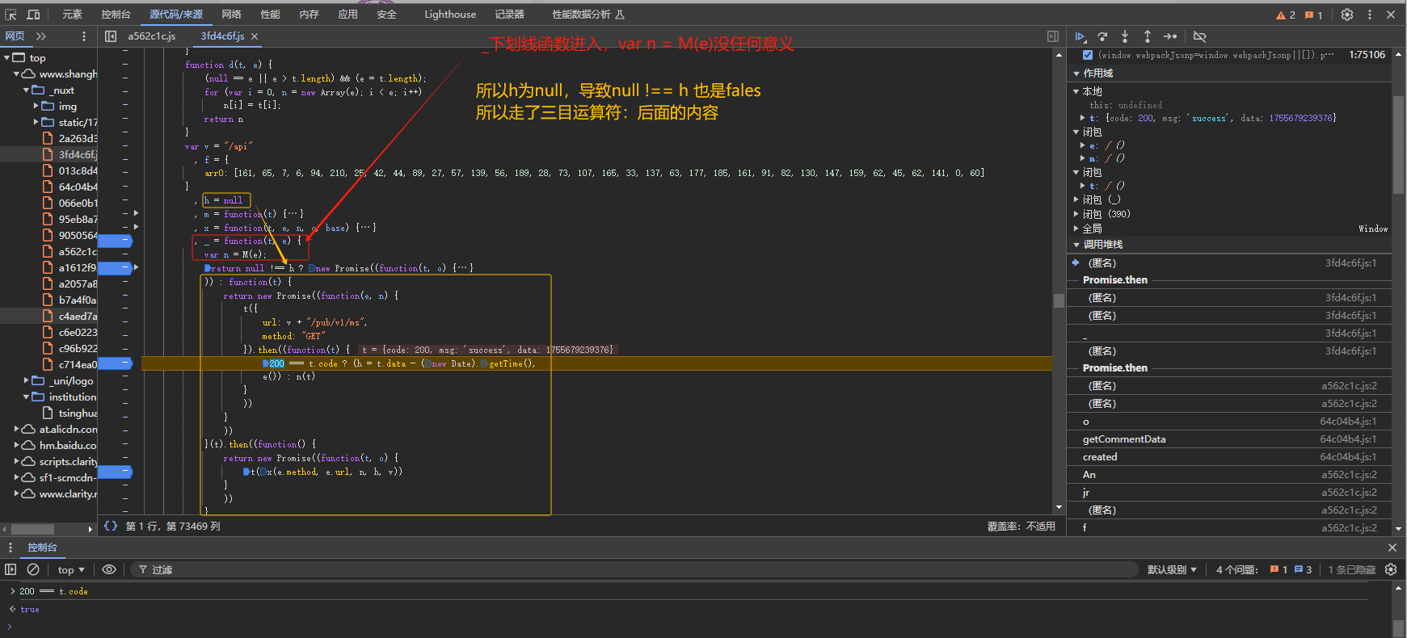Viewport: 1407px width, 638px height.
Task: Expand the _uni/logo folder
Action: point(27,380)
